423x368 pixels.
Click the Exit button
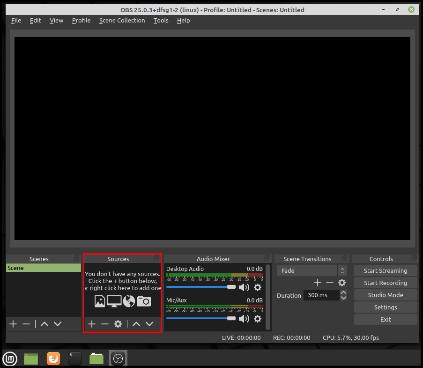tap(386, 319)
